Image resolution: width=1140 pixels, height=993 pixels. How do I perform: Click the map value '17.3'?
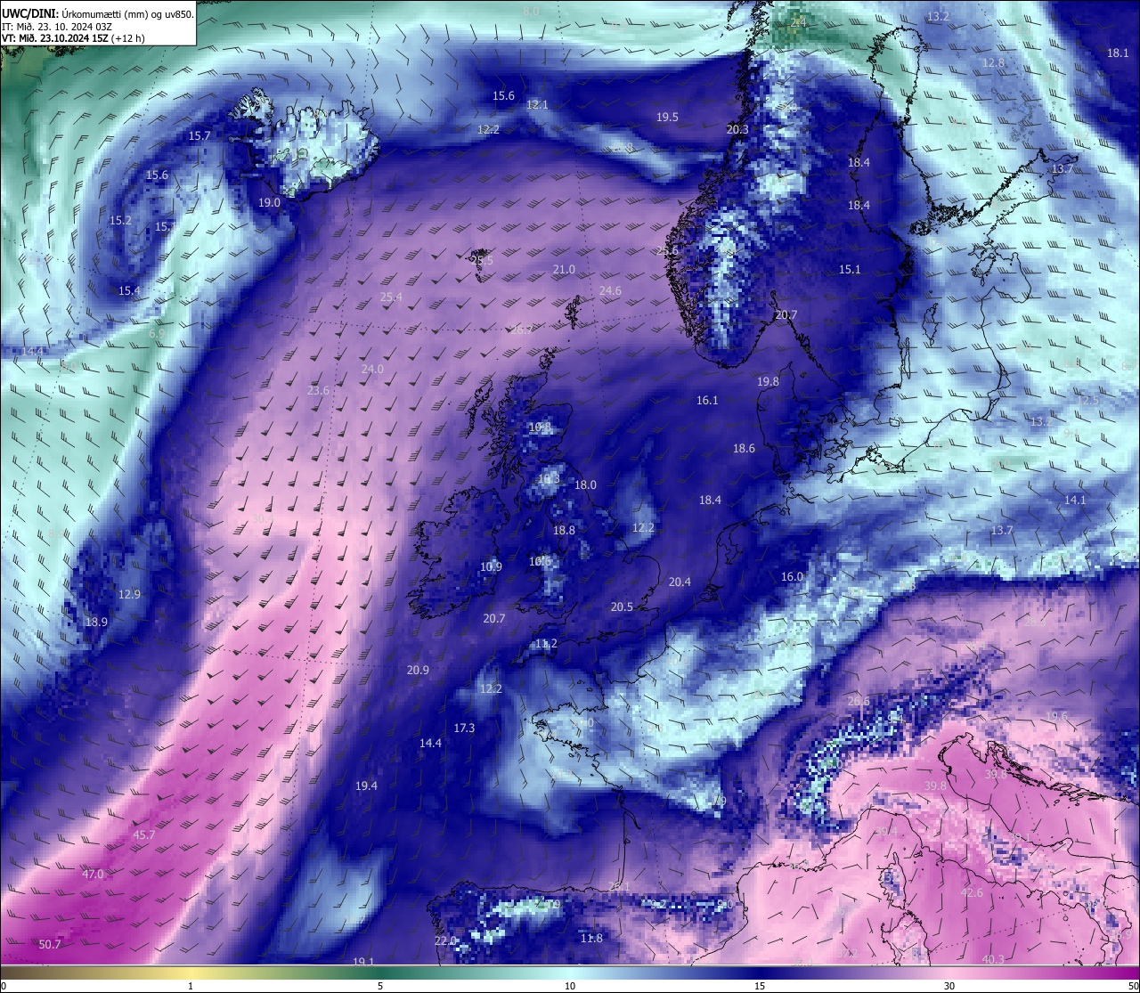[464, 728]
